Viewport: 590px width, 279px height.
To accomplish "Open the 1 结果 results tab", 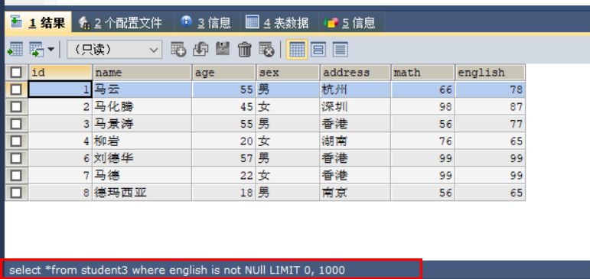I will (x=37, y=23).
